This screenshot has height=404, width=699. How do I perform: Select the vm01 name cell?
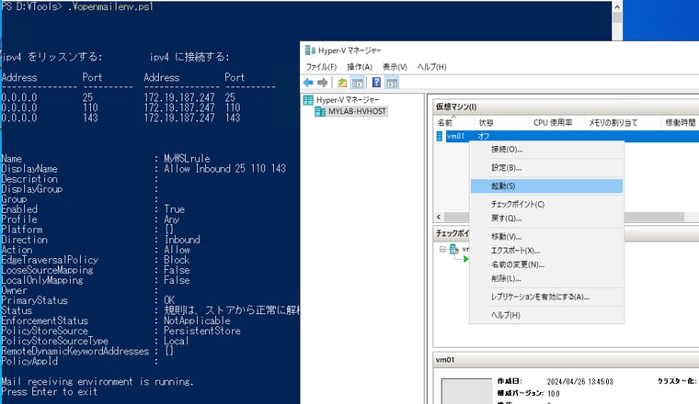tap(455, 136)
